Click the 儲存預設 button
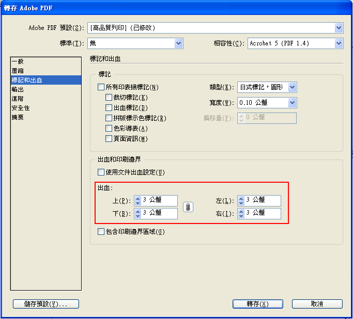This screenshot has height=319, width=353. click(46, 304)
